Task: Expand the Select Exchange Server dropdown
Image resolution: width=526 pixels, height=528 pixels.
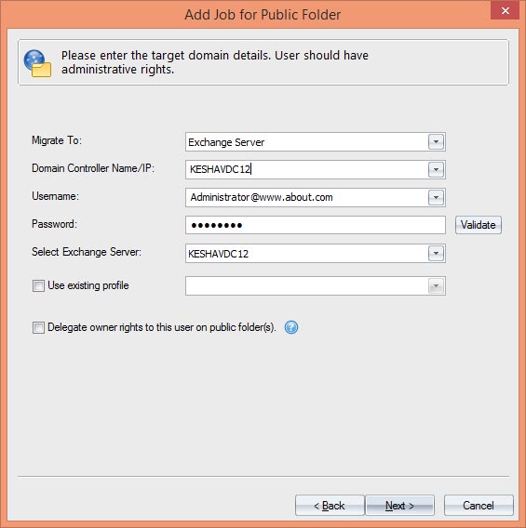Action: [x=436, y=253]
